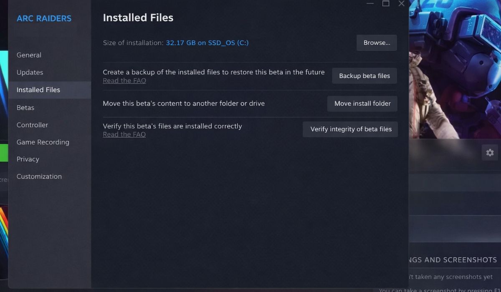Switch to the General settings page
The width and height of the screenshot is (501, 292).
pos(29,55)
